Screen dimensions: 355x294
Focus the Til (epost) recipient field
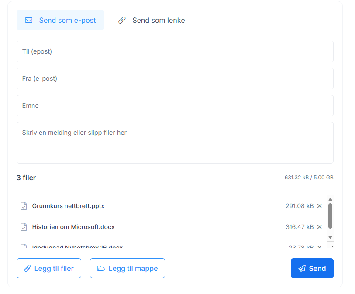pos(175,51)
